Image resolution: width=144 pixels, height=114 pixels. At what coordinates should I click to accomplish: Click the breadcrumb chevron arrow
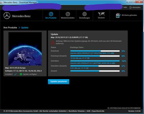[19, 27]
